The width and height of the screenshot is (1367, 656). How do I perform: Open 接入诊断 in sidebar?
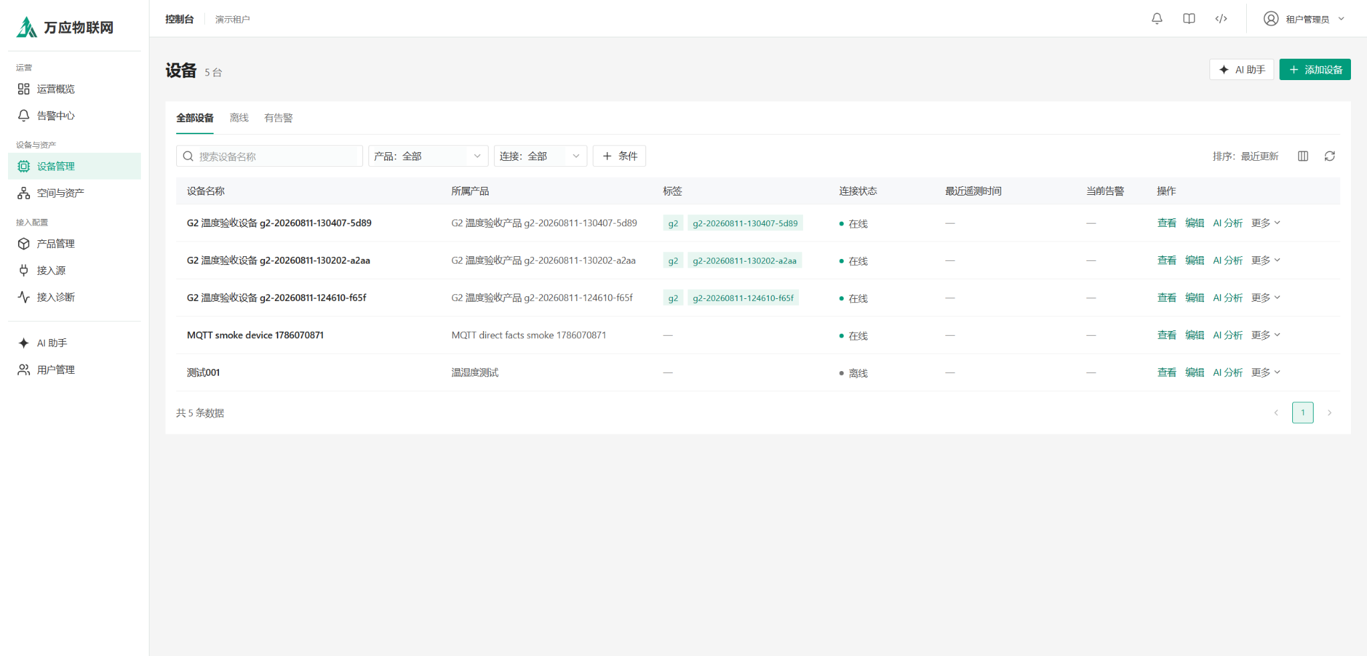click(x=74, y=297)
